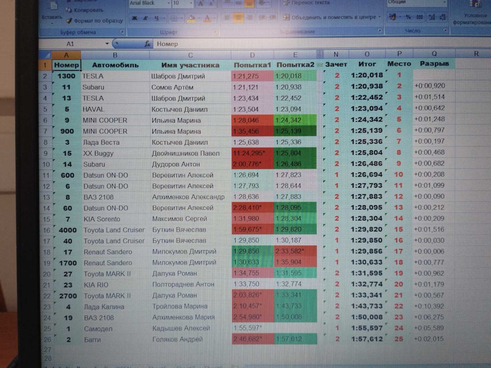The width and height of the screenshot is (491, 368).
Task: Decrease cell indent
Action: coord(262,17)
